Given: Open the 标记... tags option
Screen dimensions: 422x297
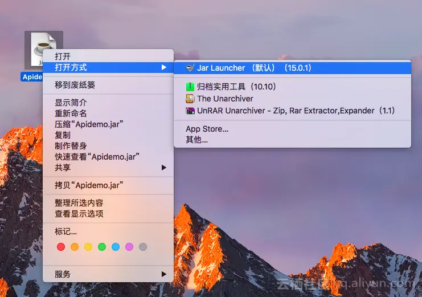Looking at the screenshot, I should coord(108,231).
